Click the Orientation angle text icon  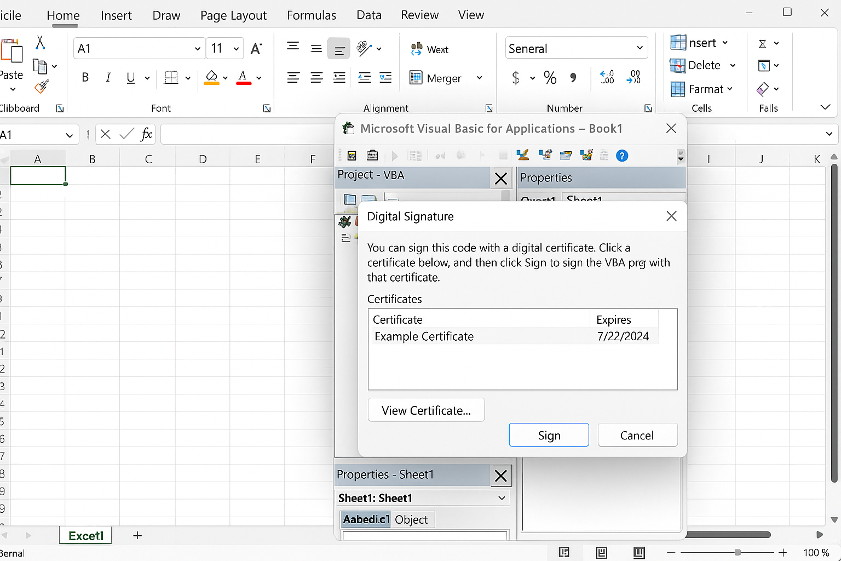click(364, 48)
